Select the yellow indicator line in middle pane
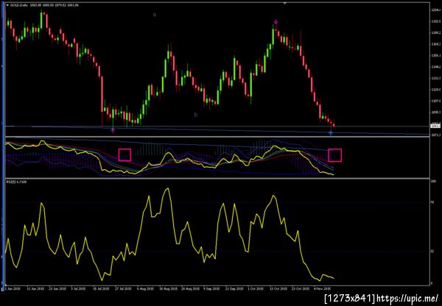Viewport: 442px width, 306px height. pos(168,154)
